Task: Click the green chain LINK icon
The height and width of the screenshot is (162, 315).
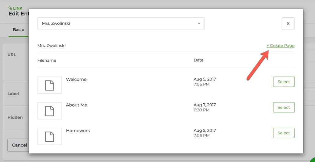Action: pyautogui.click(x=10, y=8)
